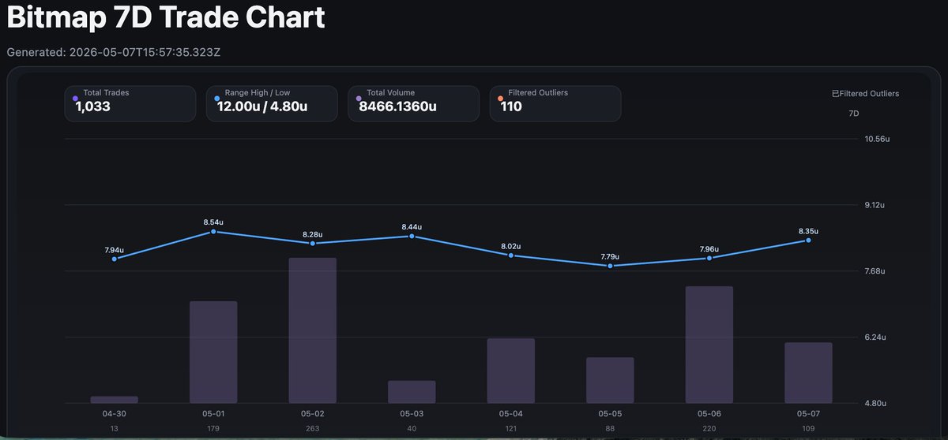The height and width of the screenshot is (440, 948).
Task: Open the Total Trades 1,033 card
Action: tap(130, 104)
